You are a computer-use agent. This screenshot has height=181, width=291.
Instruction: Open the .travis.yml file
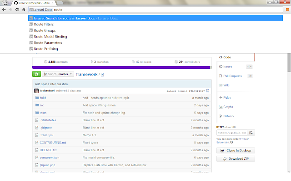(46, 135)
